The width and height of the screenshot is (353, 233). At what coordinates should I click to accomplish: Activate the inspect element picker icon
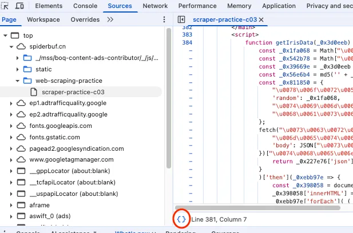tap(5, 6)
